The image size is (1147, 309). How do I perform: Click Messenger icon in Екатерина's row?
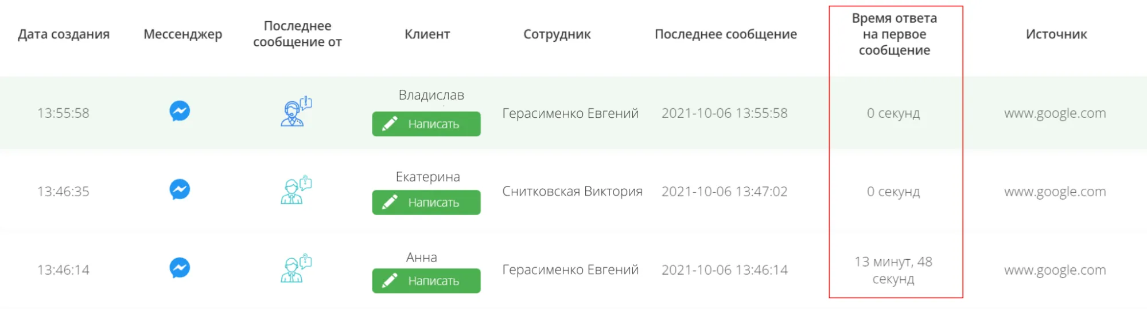click(x=180, y=189)
